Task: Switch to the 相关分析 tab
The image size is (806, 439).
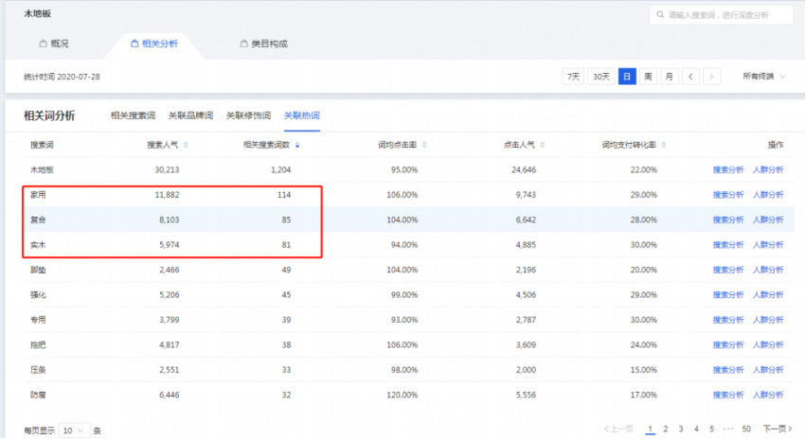Action: tap(154, 44)
